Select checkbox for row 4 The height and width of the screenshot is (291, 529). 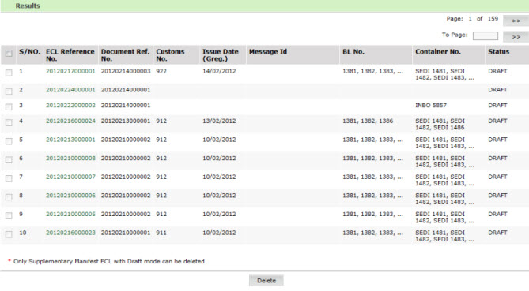click(9, 122)
